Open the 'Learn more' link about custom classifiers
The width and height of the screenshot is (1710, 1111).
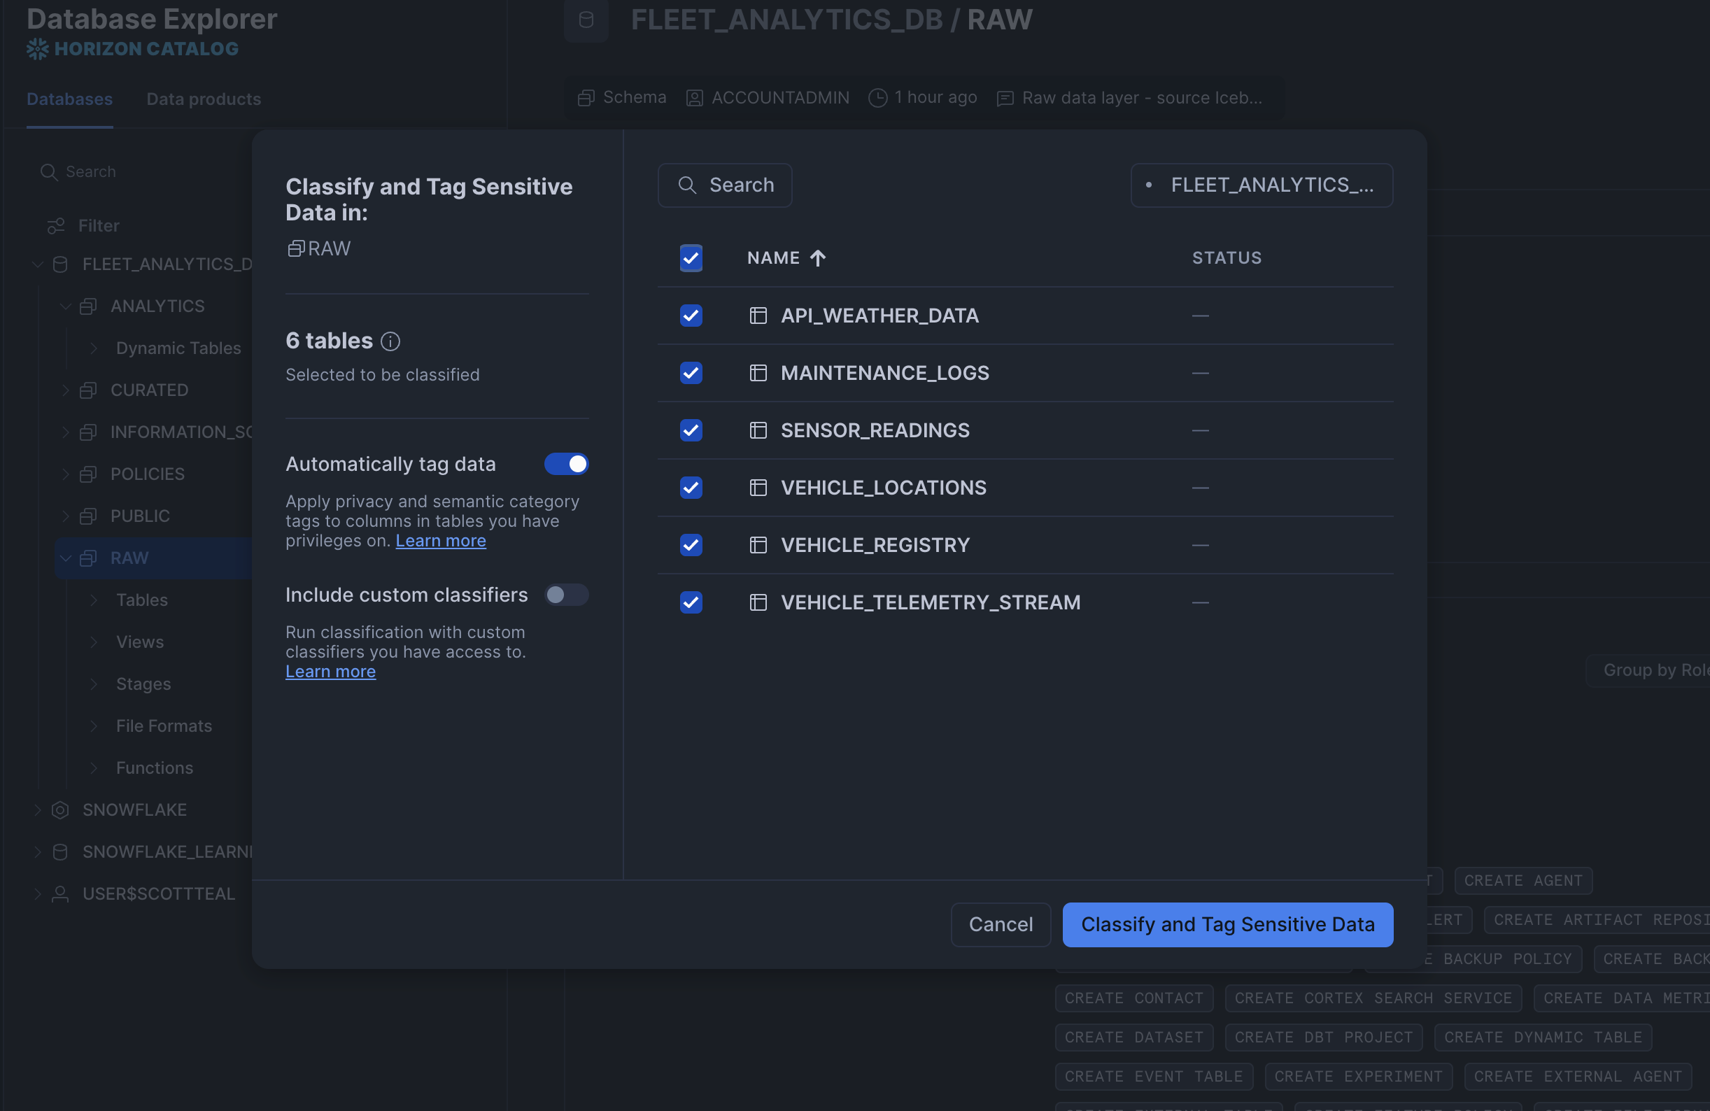tap(330, 671)
